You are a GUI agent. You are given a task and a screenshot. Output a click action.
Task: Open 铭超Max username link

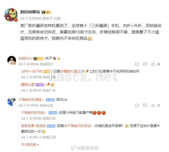pyautogui.click(x=25, y=58)
